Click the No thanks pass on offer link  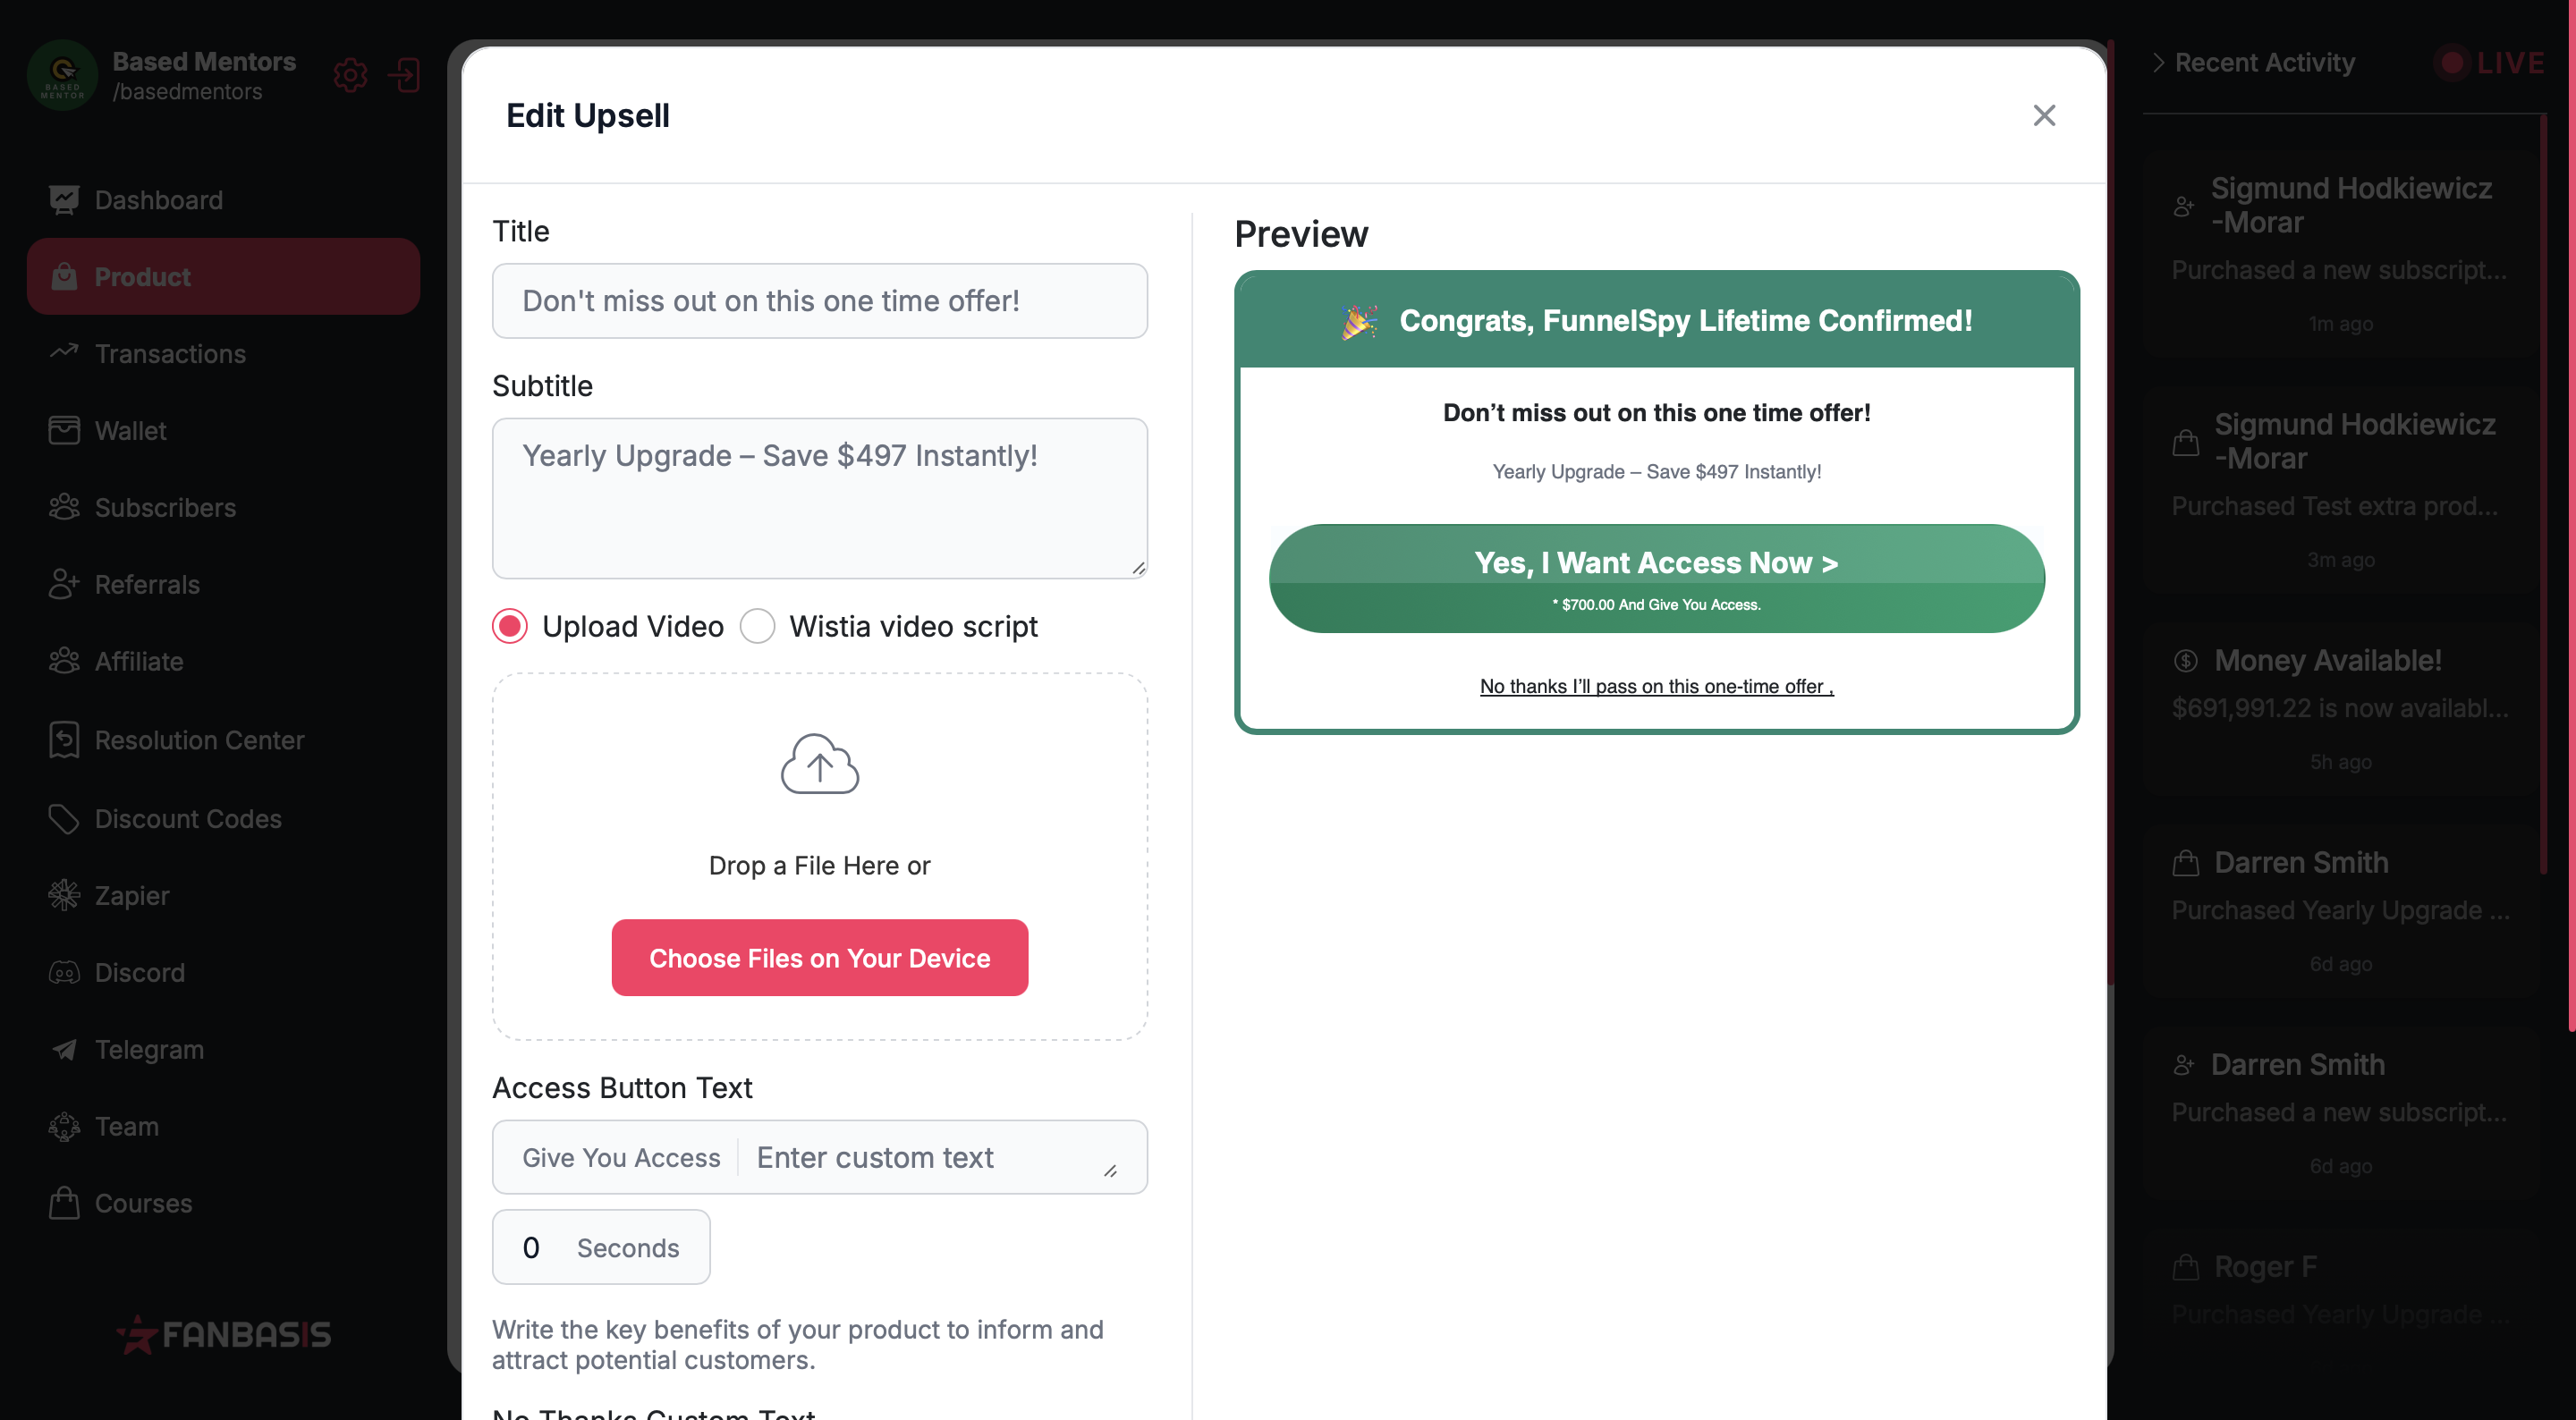tap(1656, 686)
